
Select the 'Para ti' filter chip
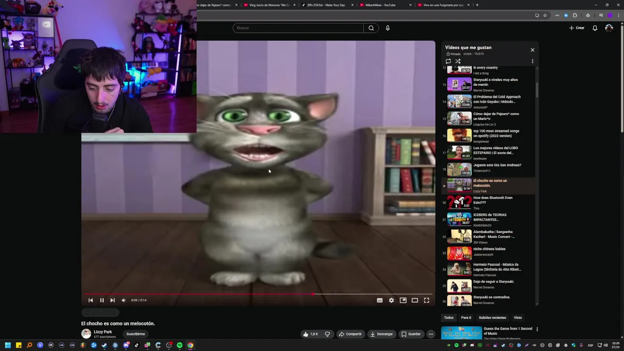[x=466, y=317]
